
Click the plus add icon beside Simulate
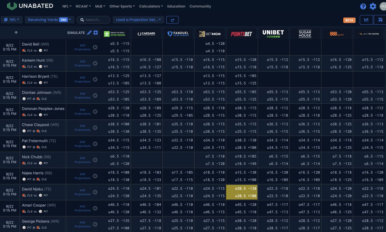[96, 33]
